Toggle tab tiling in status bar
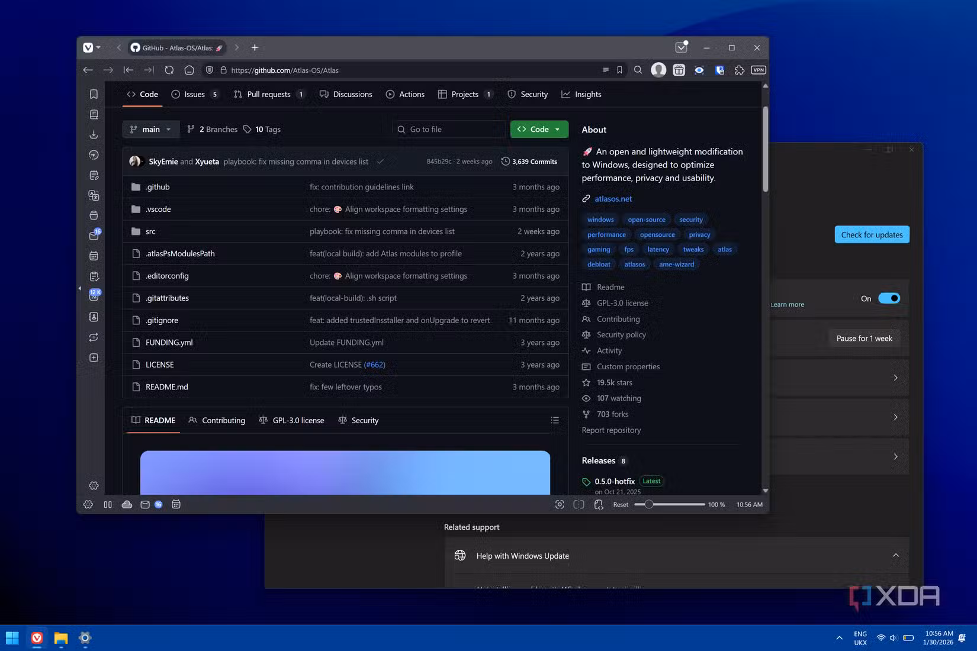 tap(579, 505)
